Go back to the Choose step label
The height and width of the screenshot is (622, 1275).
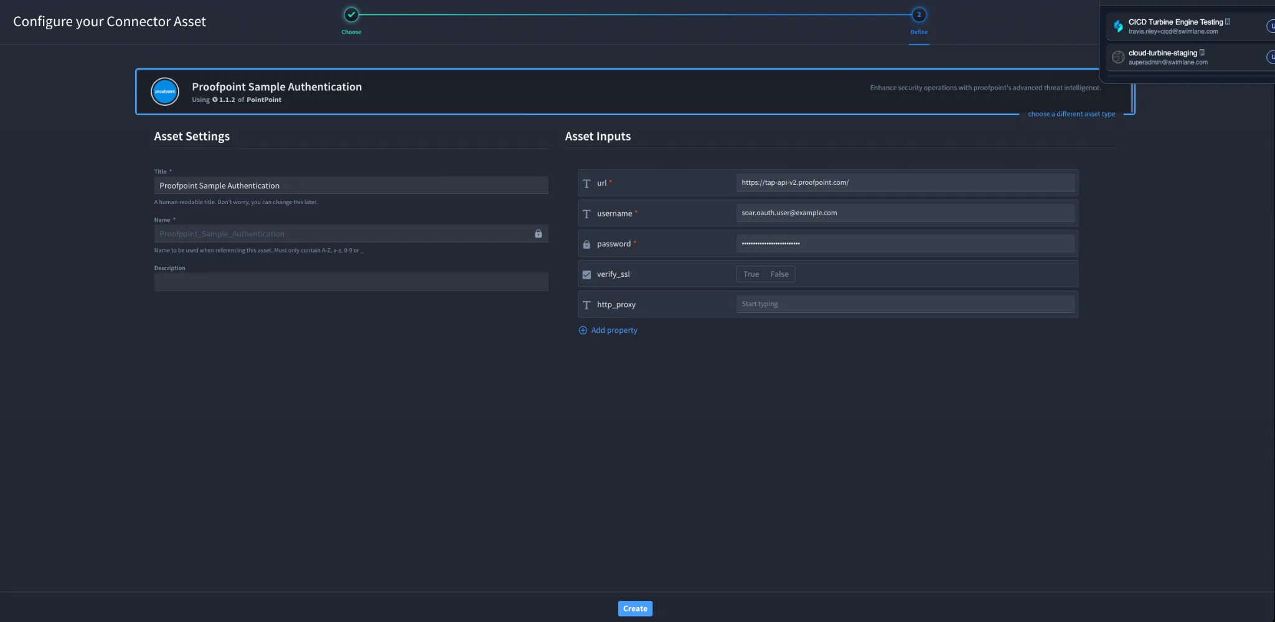[351, 32]
